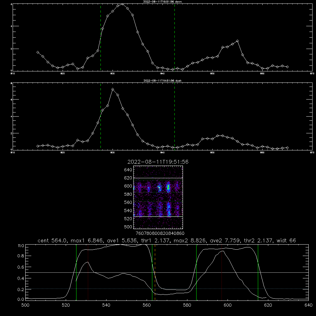Click the "520" x-axis label of bottom plot
316x316 pixels.
tap(66, 305)
